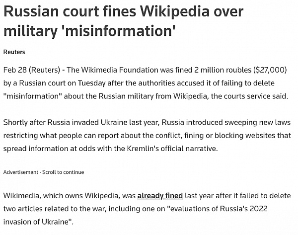The image size is (298, 235).
Task: Open the "already fined" hyperlink
Action: [160, 196]
